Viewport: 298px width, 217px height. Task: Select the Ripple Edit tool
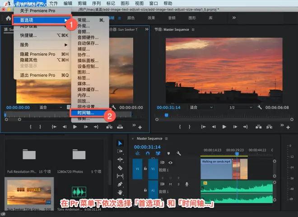(x=120, y=159)
